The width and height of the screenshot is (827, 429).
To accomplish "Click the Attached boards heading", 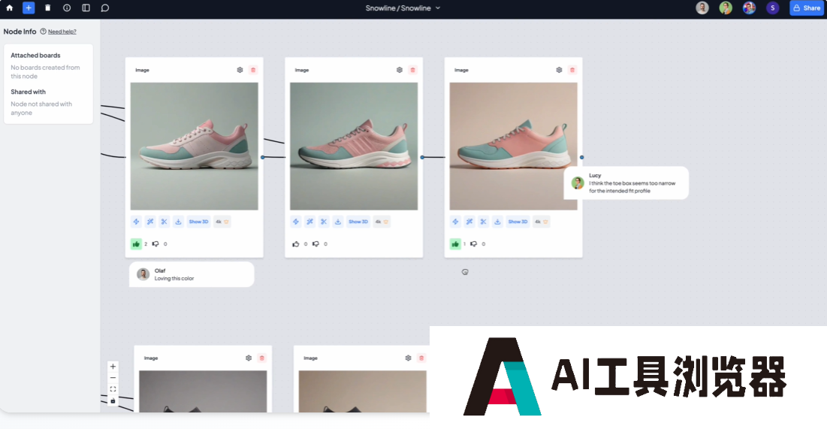I will (x=35, y=56).
